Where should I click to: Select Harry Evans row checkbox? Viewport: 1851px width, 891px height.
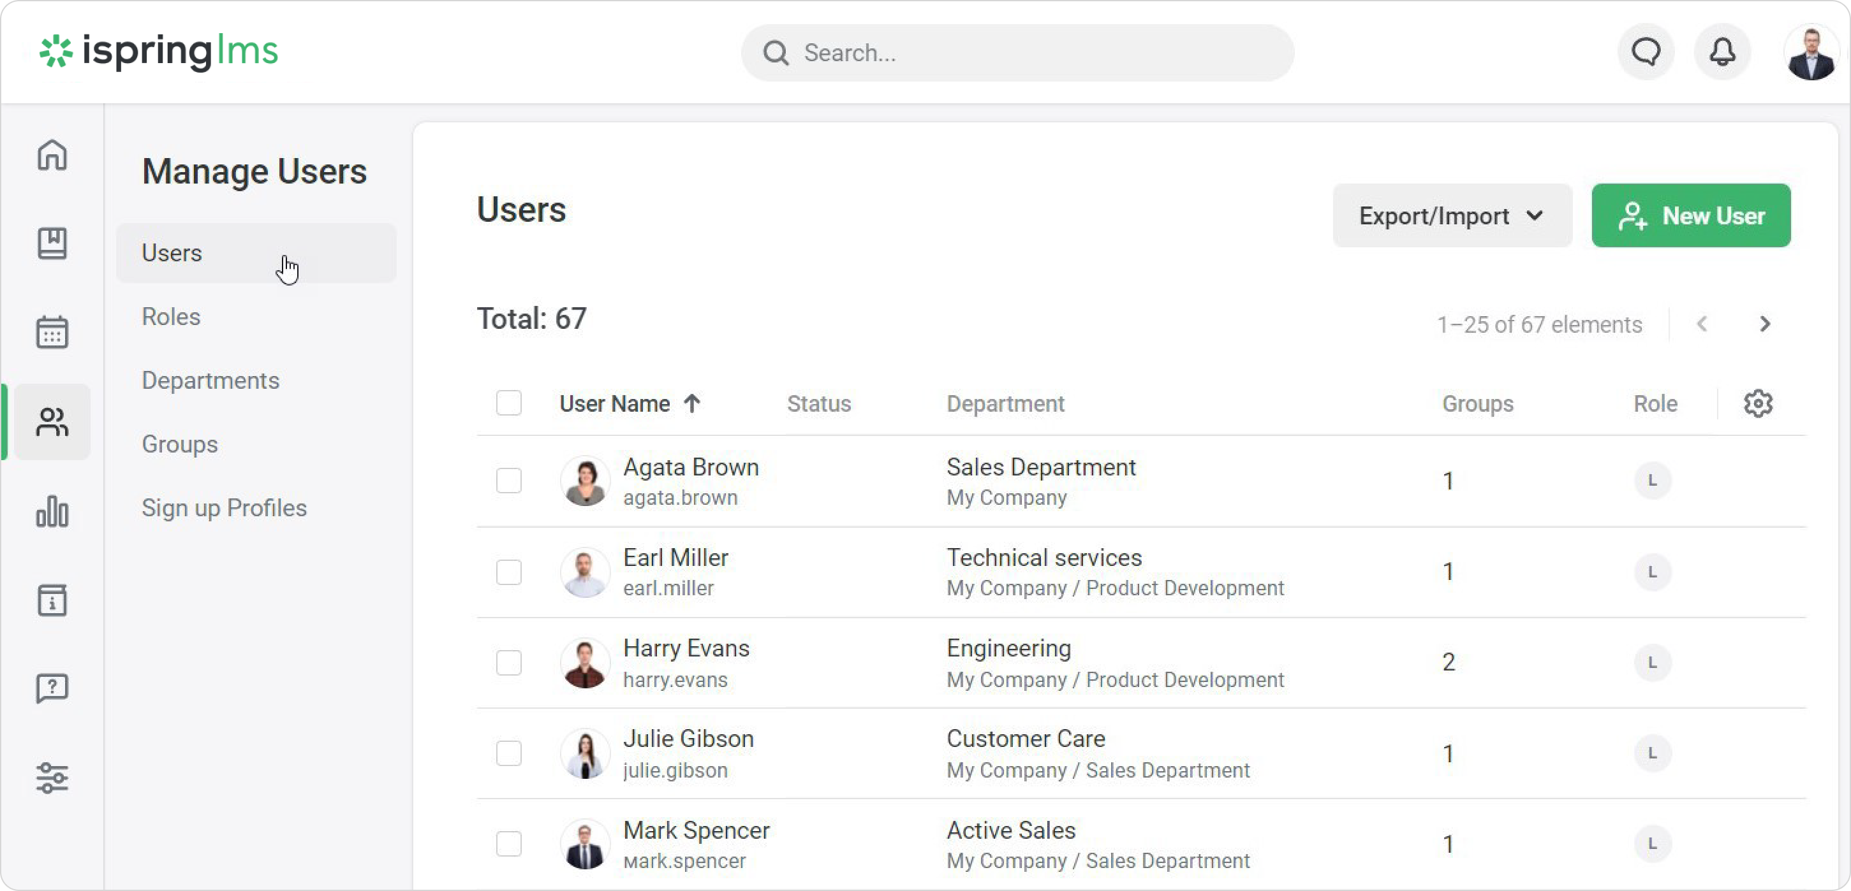(509, 662)
